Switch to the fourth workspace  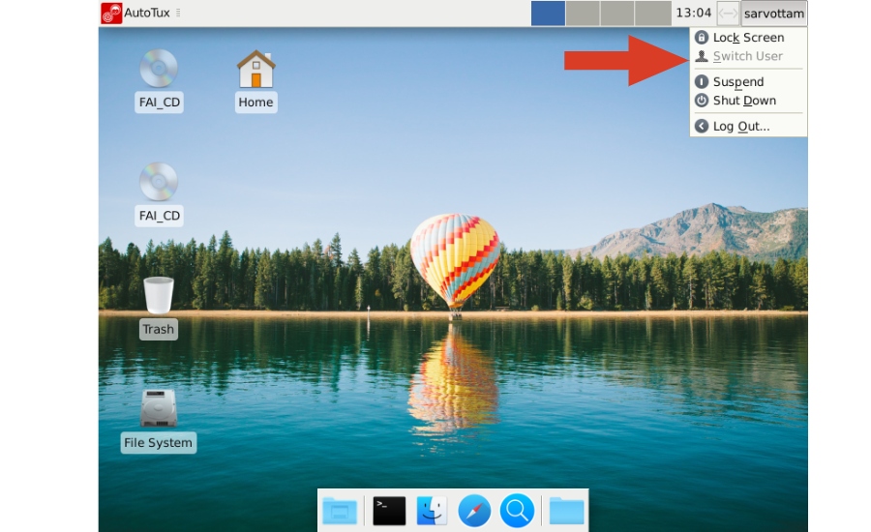652,14
